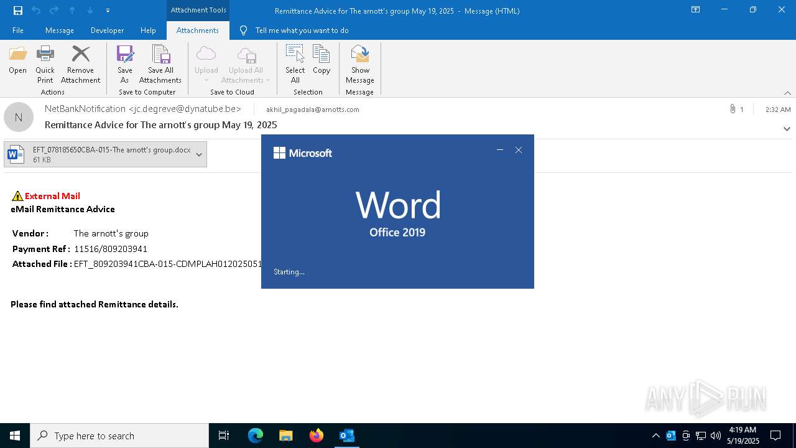Screen dimensions: 796x448
Task: Show hidden system tray icons
Action: [x=656, y=436]
